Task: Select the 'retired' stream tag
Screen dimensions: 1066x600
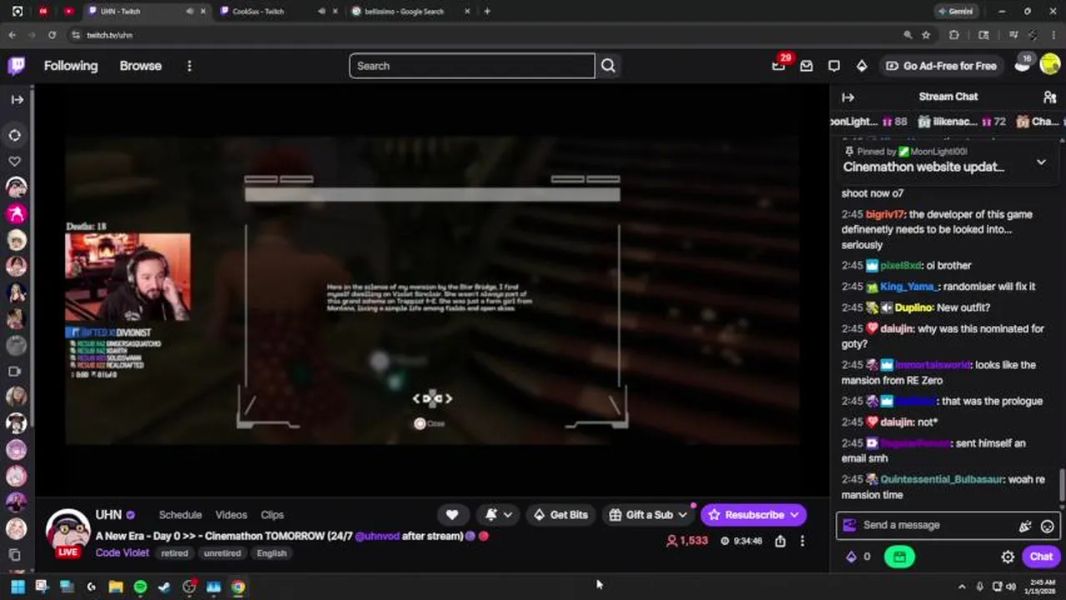Action: point(174,553)
